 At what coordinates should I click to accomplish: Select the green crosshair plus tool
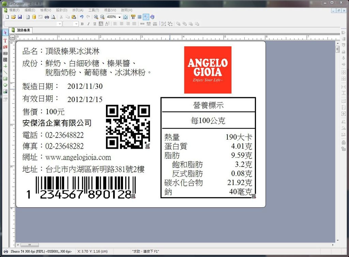[5, 66]
